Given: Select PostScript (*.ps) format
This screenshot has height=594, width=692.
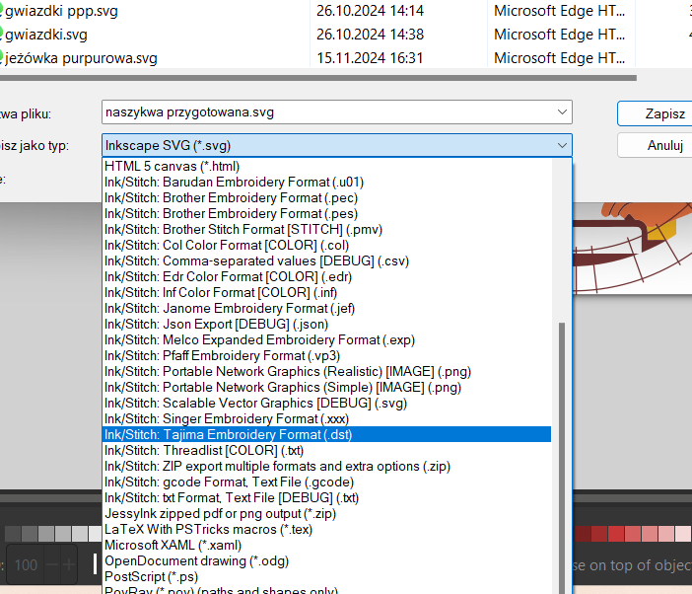Looking at the screenshot, I should tap(326, 577).
